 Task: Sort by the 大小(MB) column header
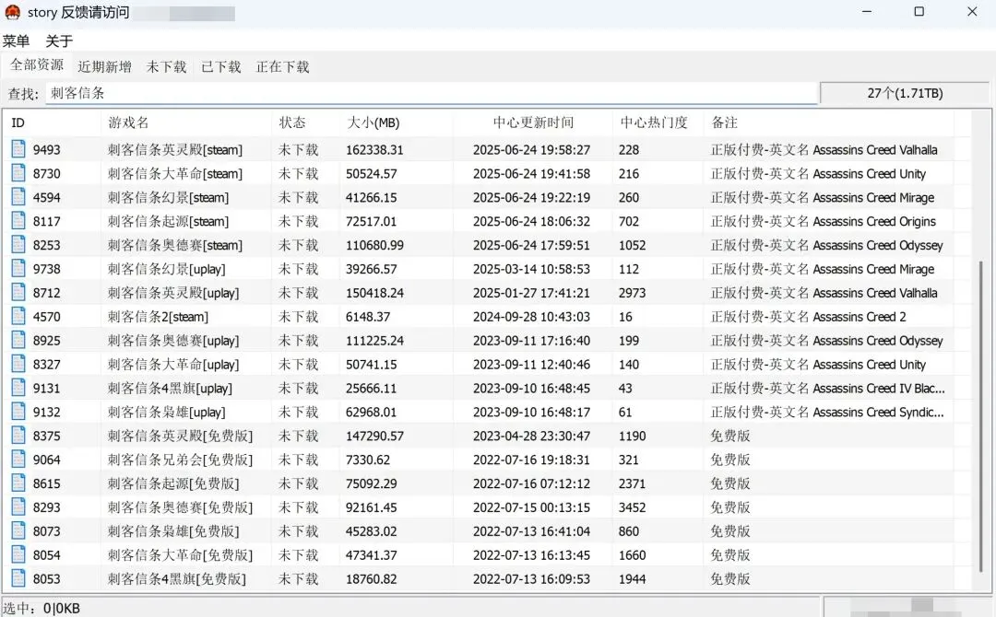click(396, 122)
